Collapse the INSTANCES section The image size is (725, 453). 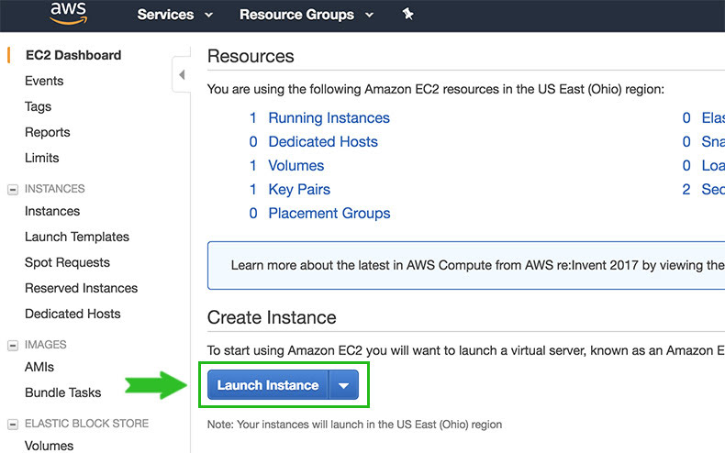[x=13, y=190]
